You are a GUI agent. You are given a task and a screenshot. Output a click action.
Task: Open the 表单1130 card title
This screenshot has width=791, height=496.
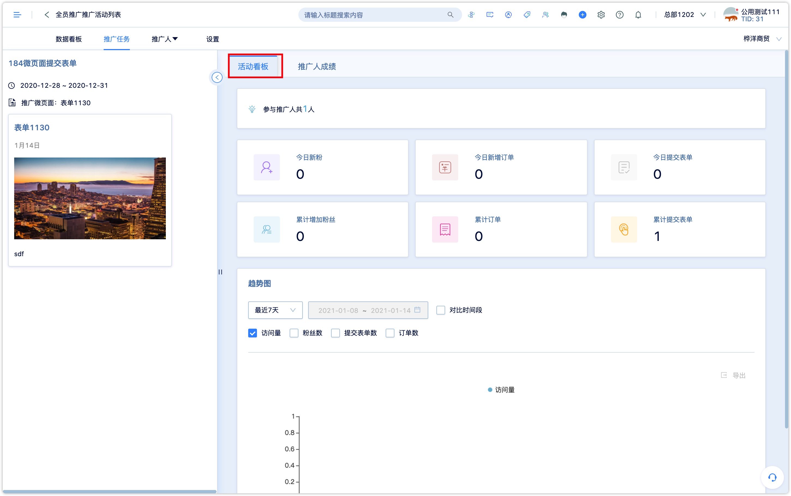(x=32, y=128)
